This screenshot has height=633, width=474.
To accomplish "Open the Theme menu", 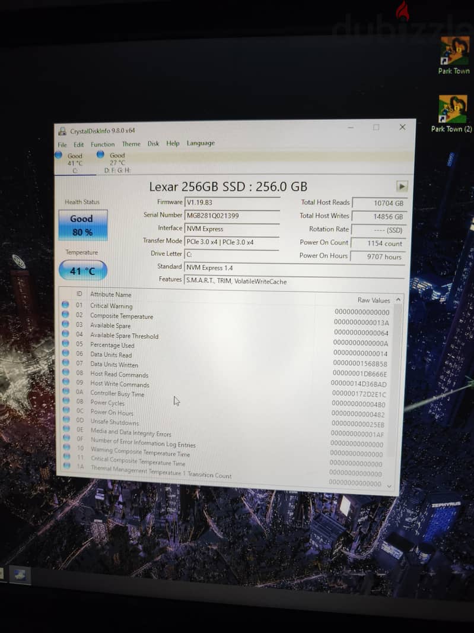I will (131, 144).
